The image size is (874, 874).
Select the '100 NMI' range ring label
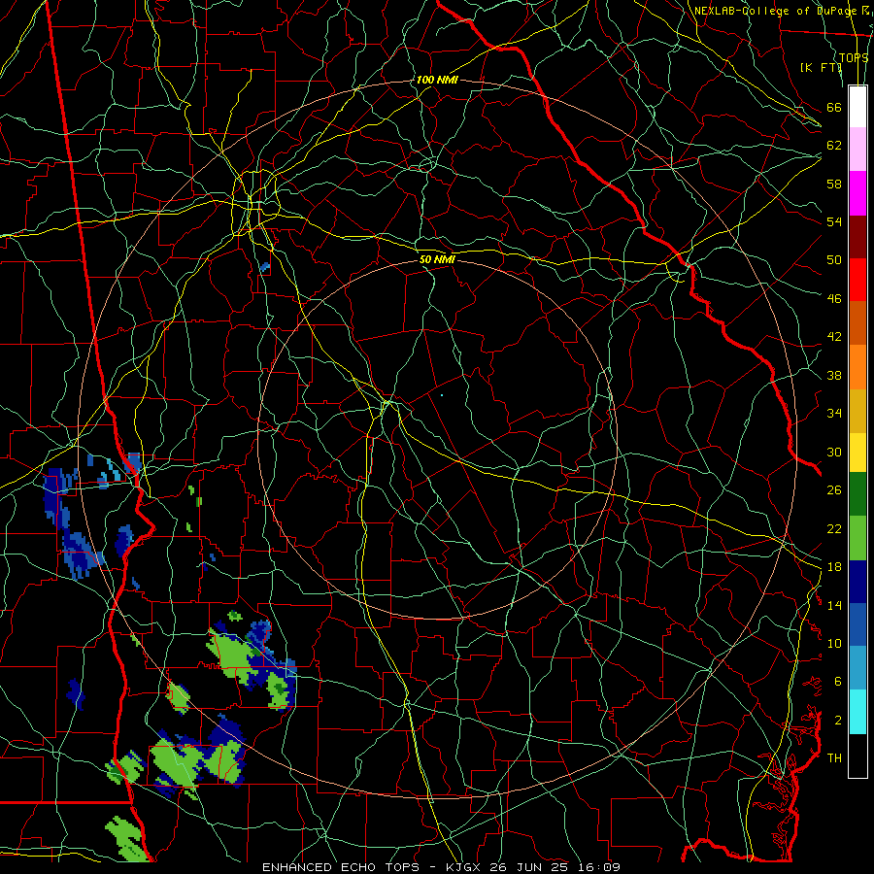pyautogui.click(x=436, y=80)
